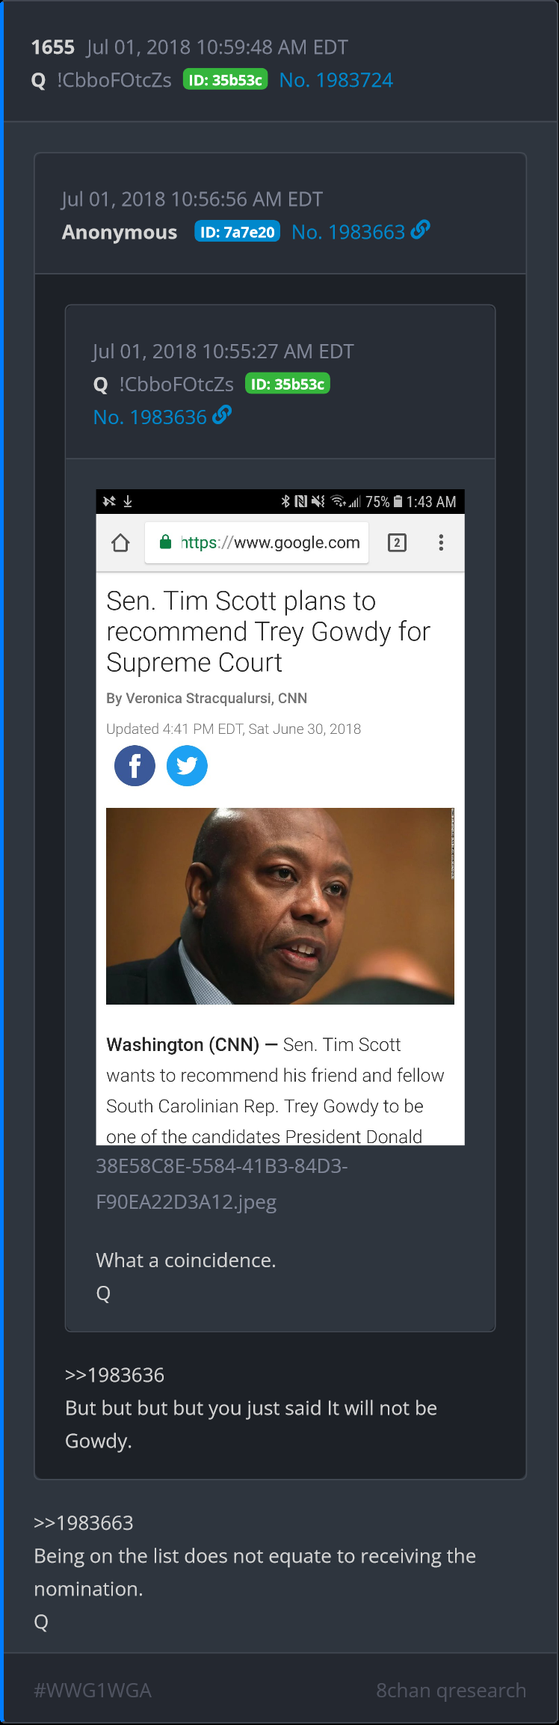Viewport: 559px width, 1725px height.
Task: Open the three-dot browser menu
Action: coord(441,542)
